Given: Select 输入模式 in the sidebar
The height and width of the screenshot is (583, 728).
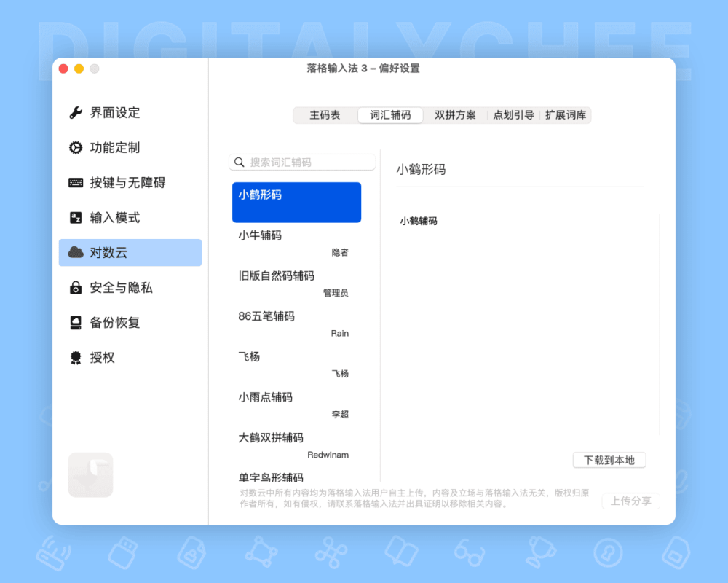Looking at the screenshot, I should [x=130, y=217].
